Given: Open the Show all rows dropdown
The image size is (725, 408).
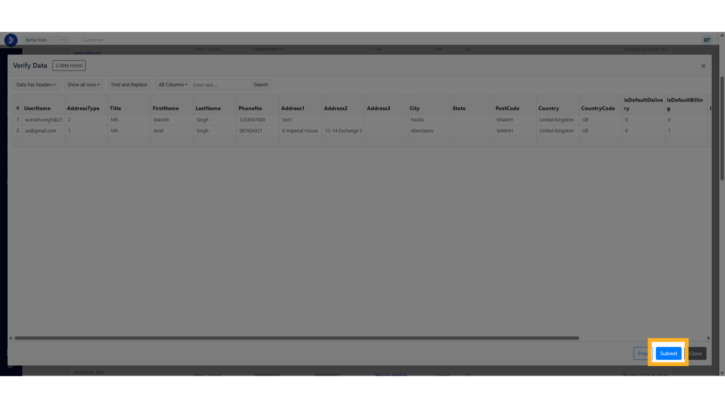Looking at the screenshot, I should coord(83,85).
